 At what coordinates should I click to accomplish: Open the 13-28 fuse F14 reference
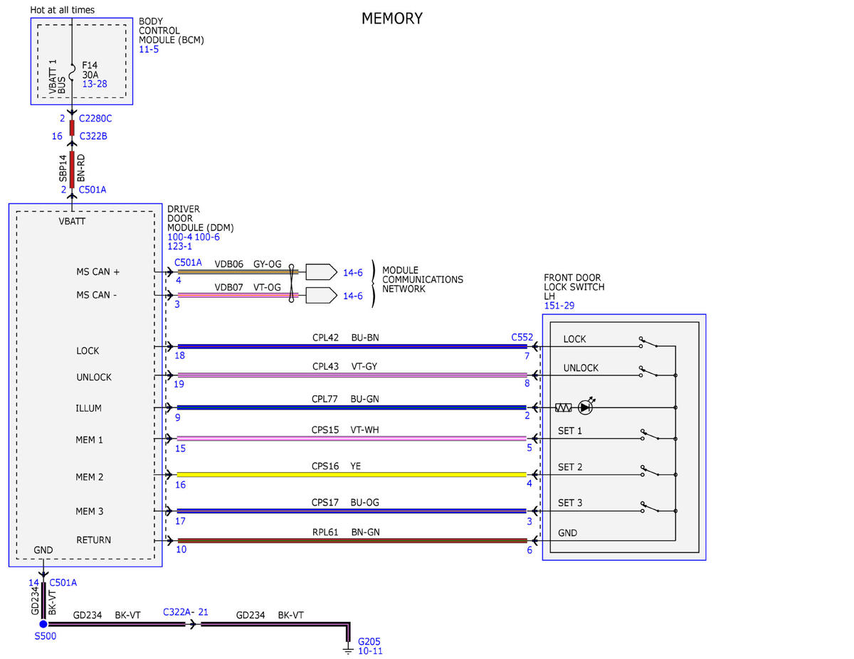95,84
